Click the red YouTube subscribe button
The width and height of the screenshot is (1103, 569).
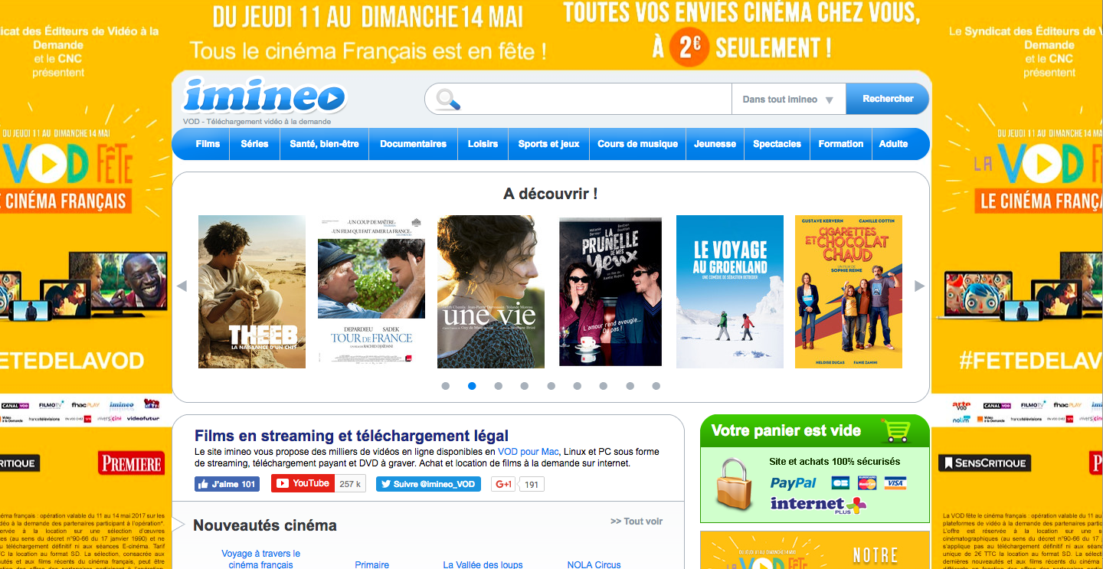pos(303,484)
